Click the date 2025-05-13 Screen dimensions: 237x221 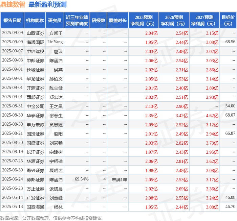click(x=13, y=207)
